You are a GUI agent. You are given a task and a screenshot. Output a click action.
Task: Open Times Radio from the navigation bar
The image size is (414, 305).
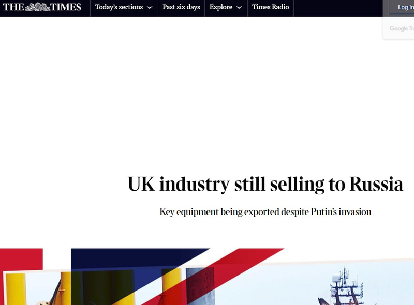click(x=270, y=7)
